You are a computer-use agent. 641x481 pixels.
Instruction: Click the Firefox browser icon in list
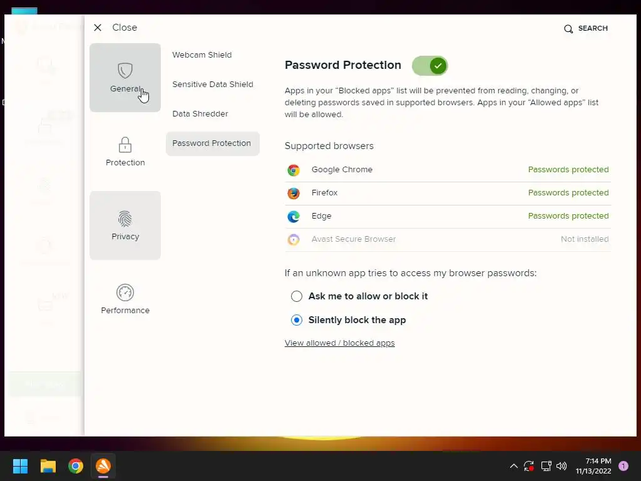click(294, 193)
